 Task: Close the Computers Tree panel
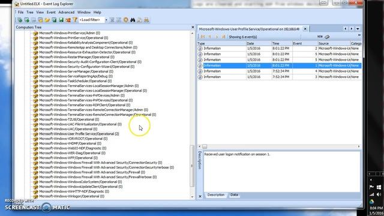tap(193, 27)
